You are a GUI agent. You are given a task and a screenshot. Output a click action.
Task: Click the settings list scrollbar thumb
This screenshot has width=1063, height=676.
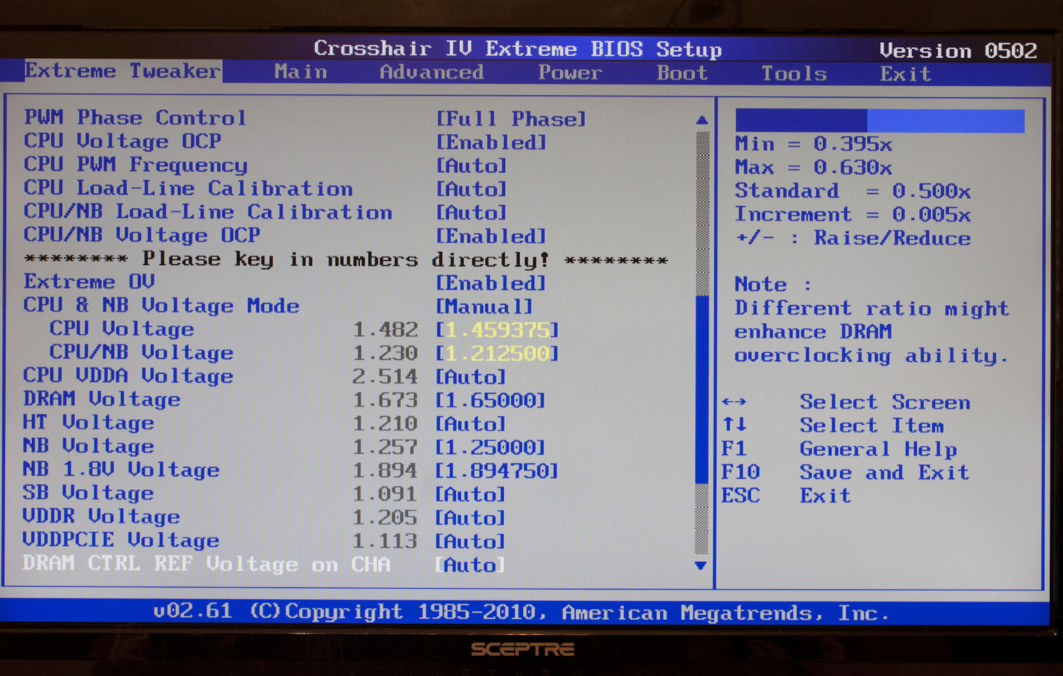[x=702, y=390]
